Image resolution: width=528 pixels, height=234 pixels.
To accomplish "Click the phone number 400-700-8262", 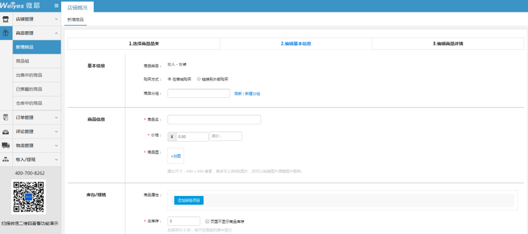I will pos(29,173).
